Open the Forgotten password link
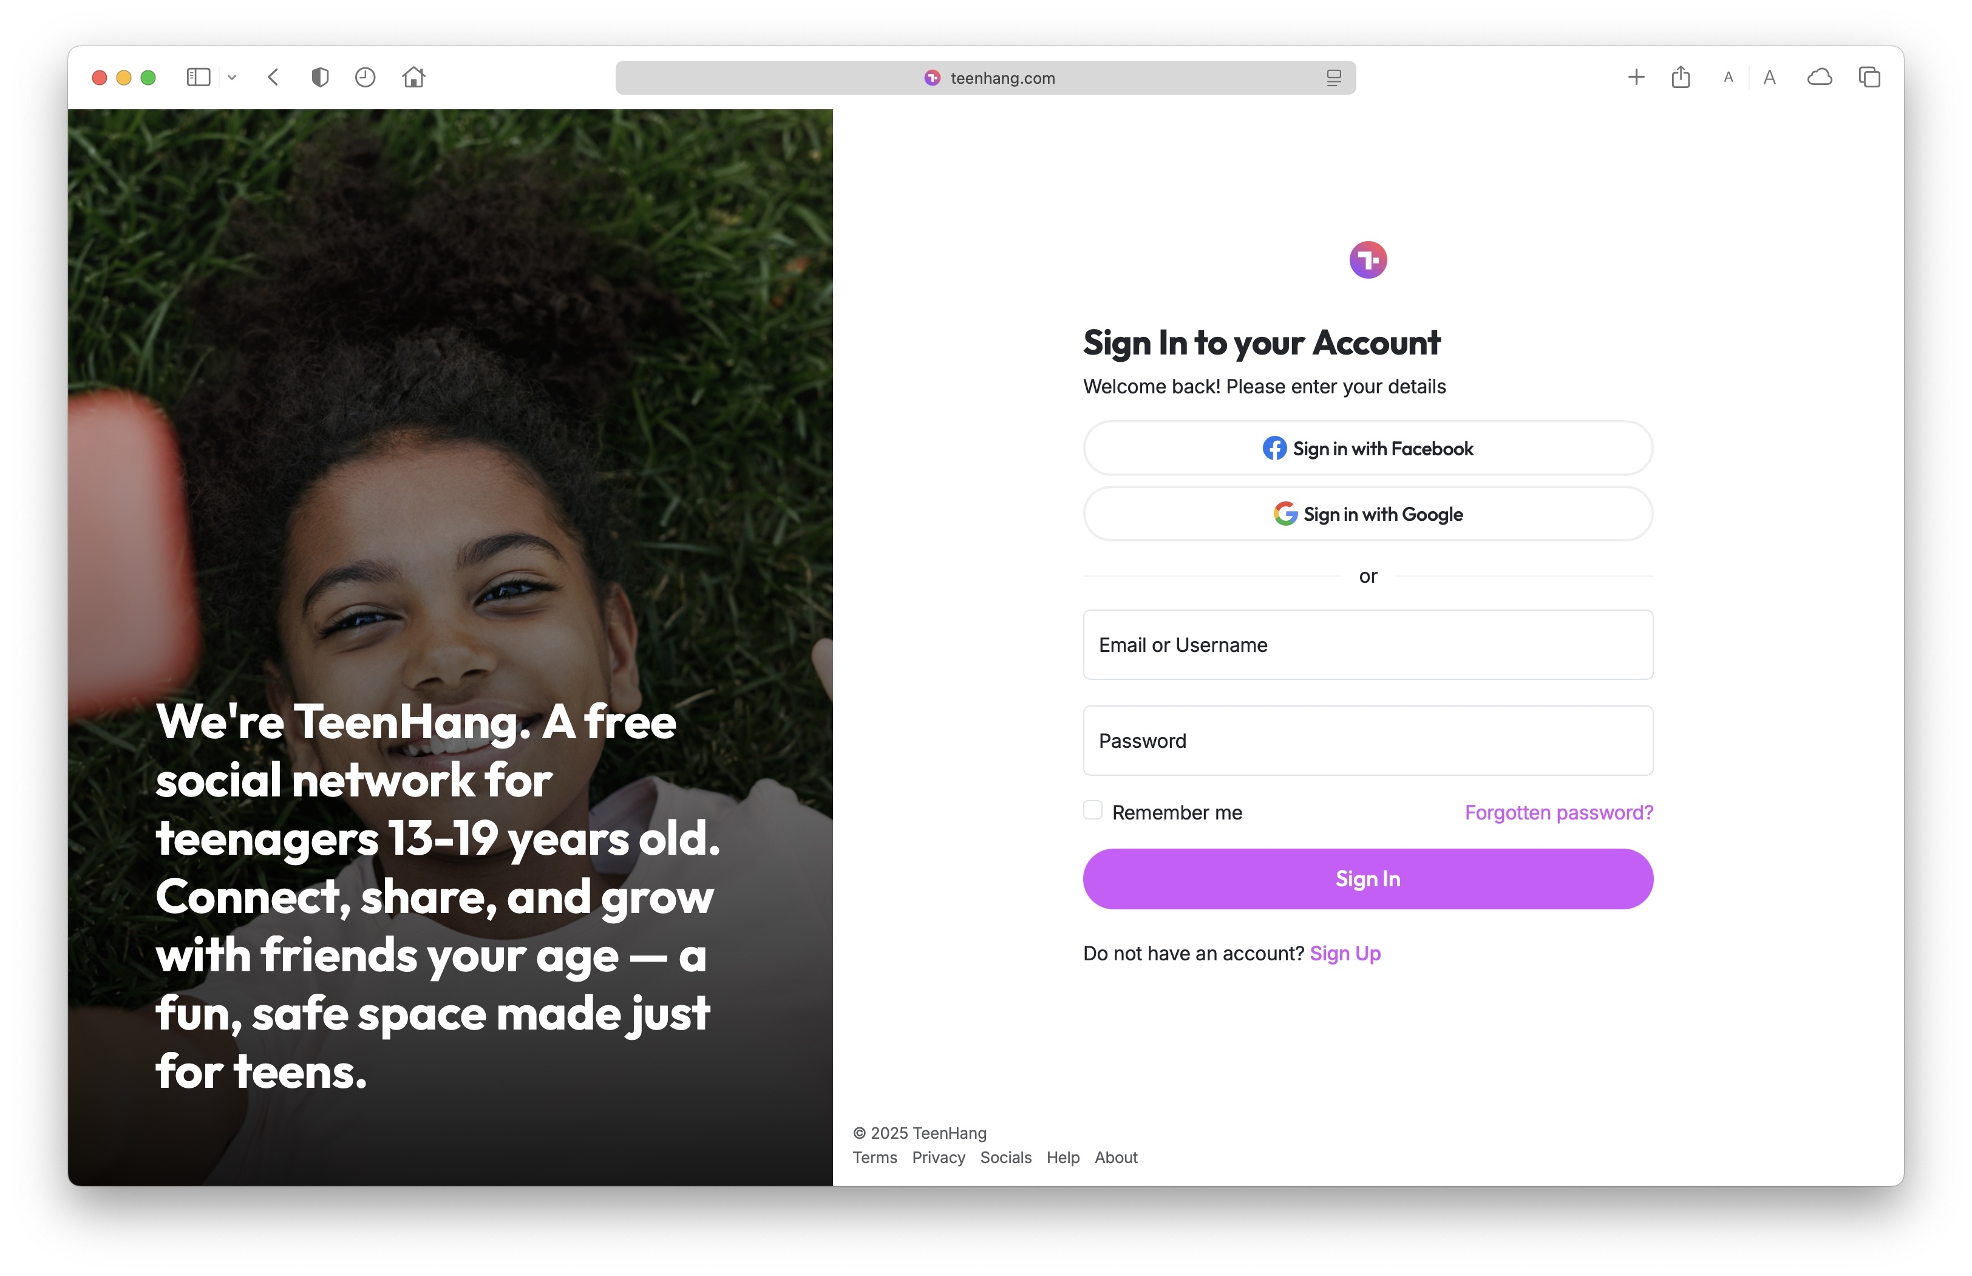 pos(1559,812)
